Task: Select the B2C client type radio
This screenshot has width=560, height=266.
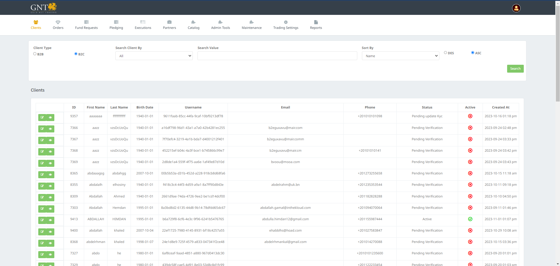Action: 76,54
